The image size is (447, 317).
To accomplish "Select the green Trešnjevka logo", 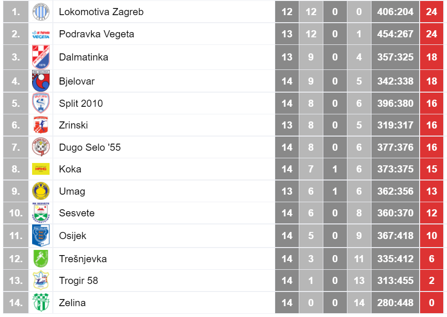I will point(41,258).
